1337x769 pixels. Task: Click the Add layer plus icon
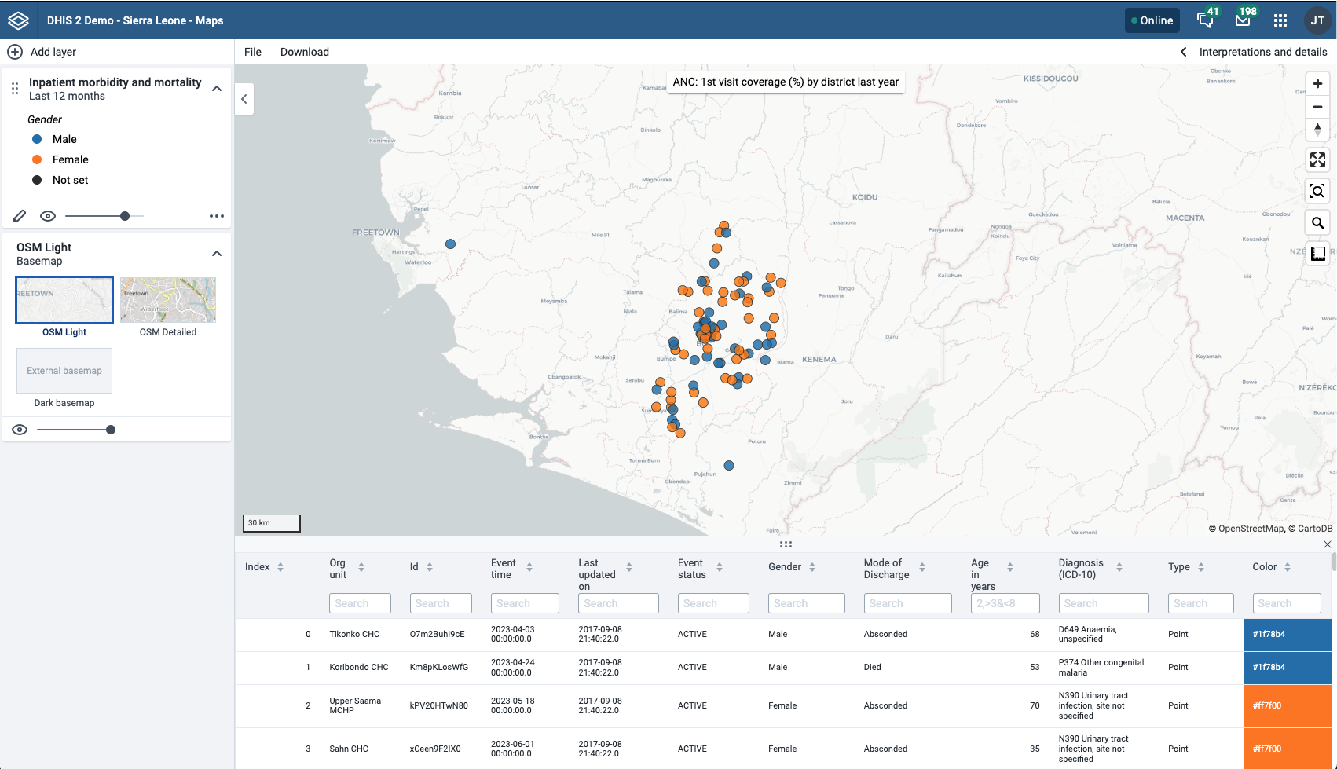point(15,52)
